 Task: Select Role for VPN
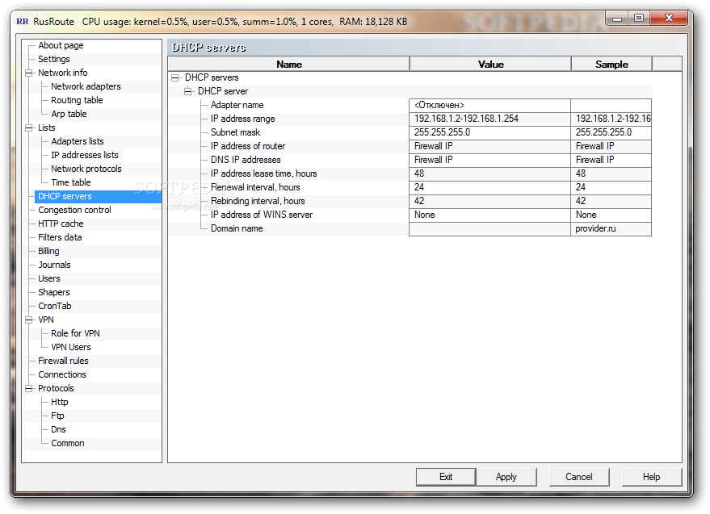[75, 333]
